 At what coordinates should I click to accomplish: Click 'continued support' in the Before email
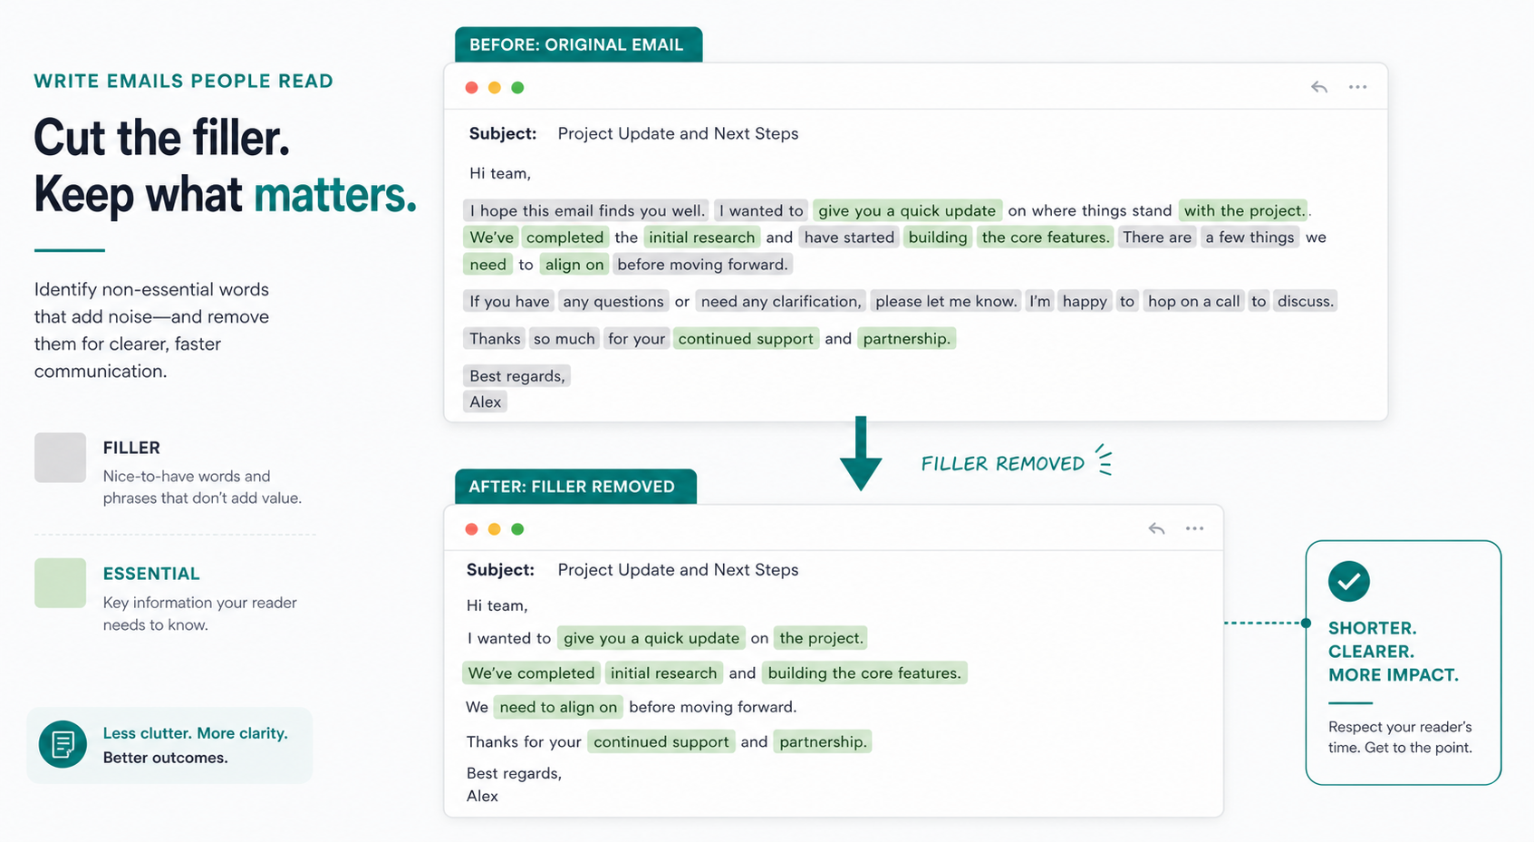(746, 339)
